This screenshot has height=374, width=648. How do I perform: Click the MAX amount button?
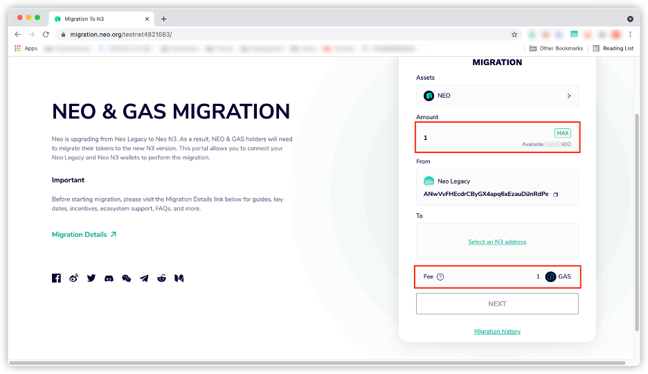[x=562, y=133]
